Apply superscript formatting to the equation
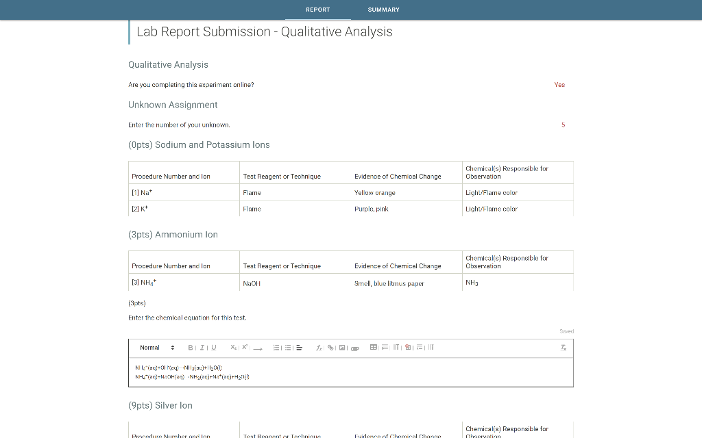This screenshot has width=702, height=438. [244, 347]
